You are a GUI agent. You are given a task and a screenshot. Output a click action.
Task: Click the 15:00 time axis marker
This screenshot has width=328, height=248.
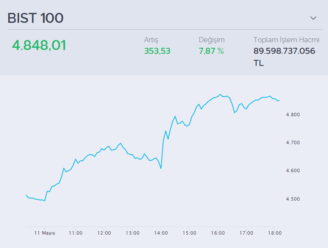189,233
